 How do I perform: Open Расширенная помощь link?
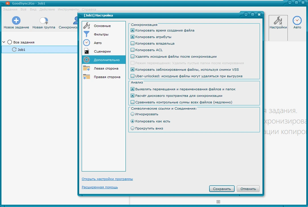[x=100, y=187]
